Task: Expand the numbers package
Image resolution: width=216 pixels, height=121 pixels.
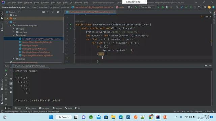Action: [x=13, y=32]
